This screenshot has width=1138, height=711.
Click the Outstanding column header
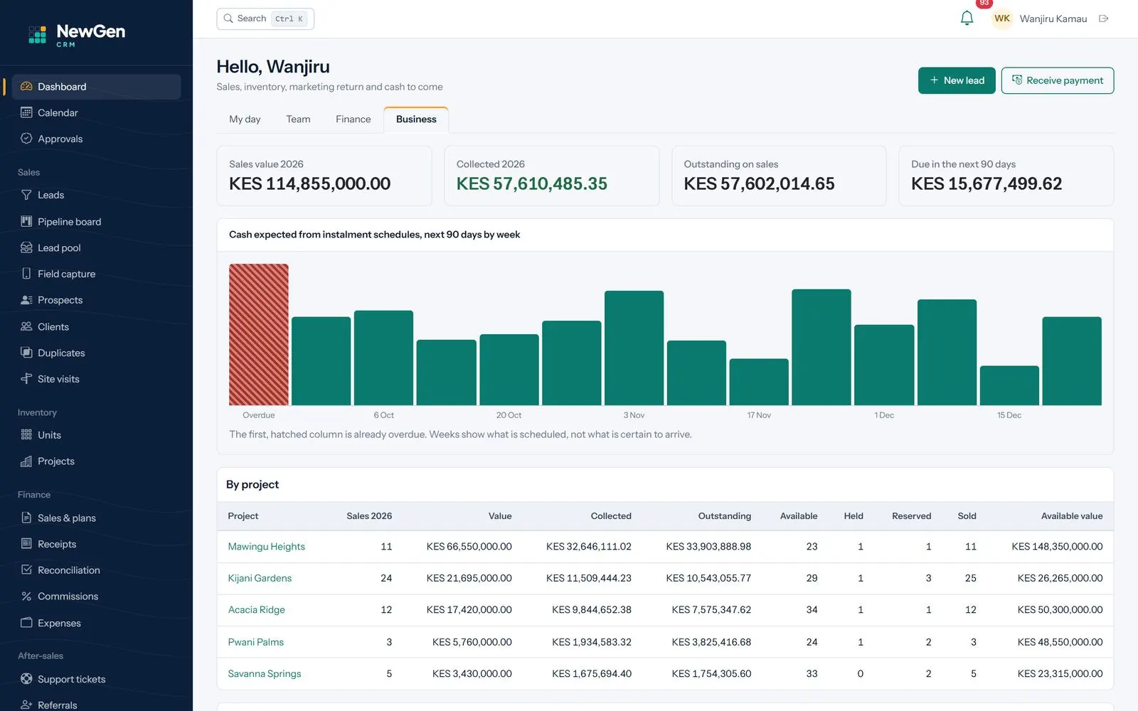(724, 516)
